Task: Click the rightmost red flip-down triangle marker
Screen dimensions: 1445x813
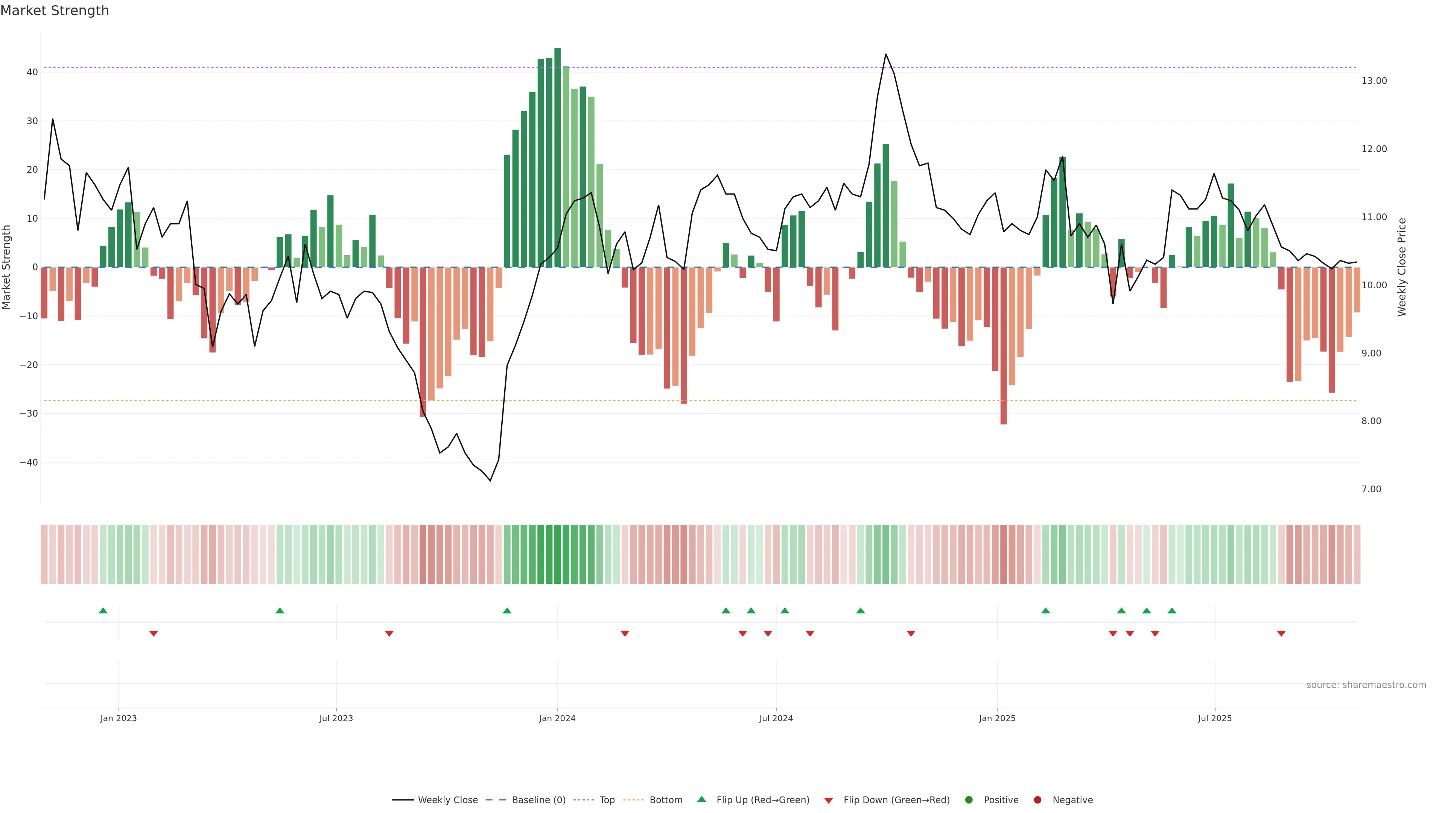Action: (x=1281, y=633)
